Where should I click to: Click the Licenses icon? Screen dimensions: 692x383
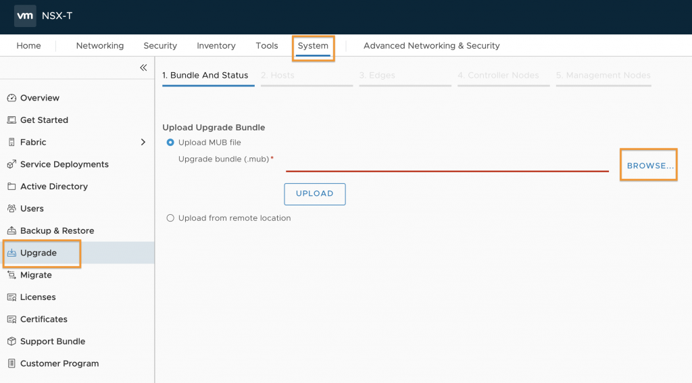tap(11, 297)
